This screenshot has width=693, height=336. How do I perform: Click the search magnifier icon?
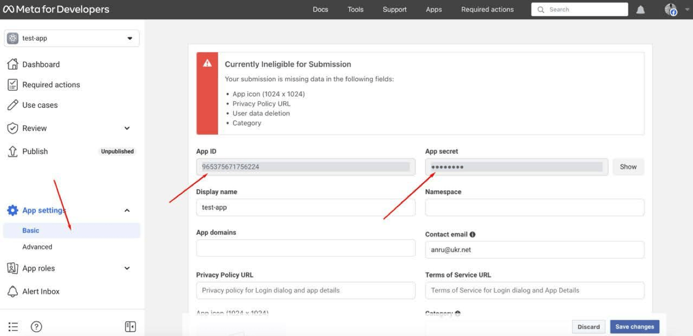click(541, 9)
